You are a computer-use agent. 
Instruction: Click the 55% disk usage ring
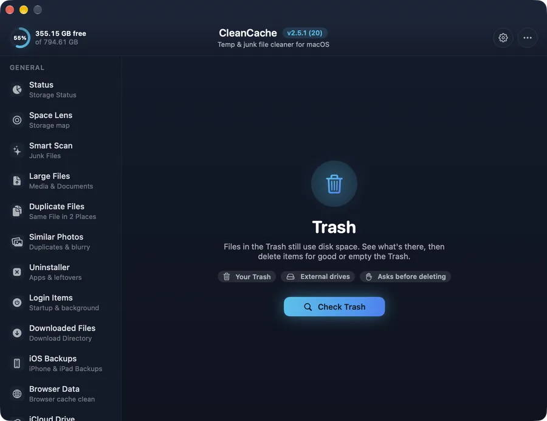(20, 38)
